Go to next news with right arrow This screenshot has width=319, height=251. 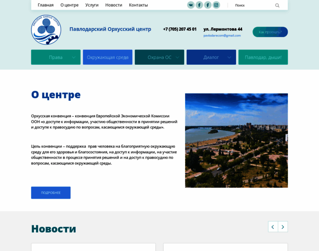click(x=283, y=227)
